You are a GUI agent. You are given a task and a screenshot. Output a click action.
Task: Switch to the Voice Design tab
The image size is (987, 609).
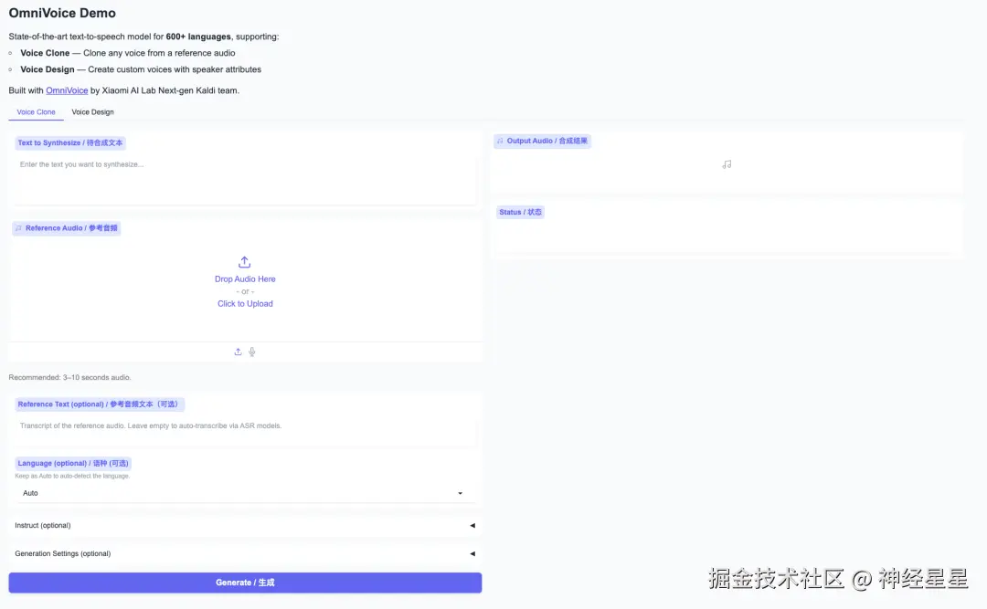(92, 112)
